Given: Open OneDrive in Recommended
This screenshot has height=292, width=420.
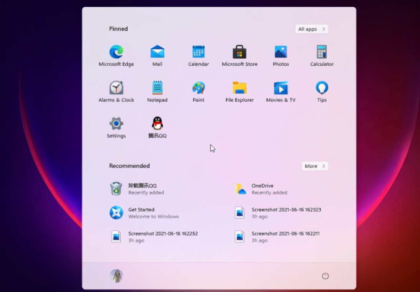Looking at the screenshot, I should click(x=261, y=189).
